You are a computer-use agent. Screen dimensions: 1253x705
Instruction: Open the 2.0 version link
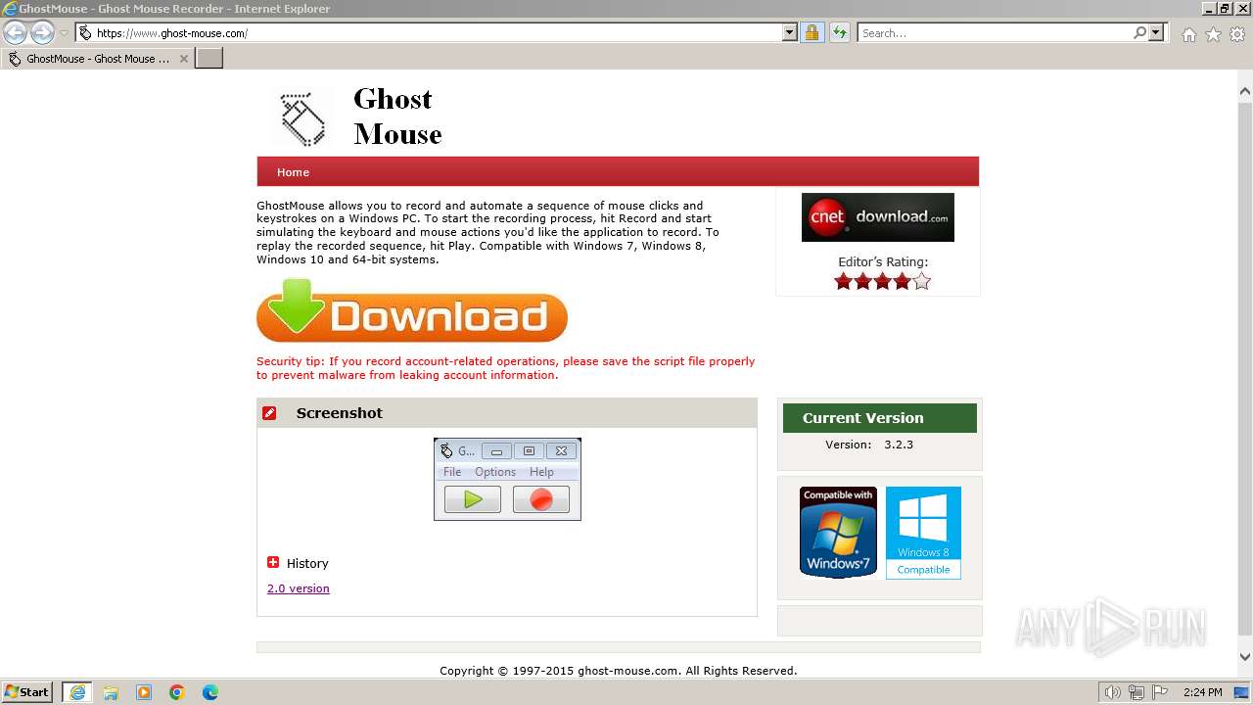pos(299,588)
